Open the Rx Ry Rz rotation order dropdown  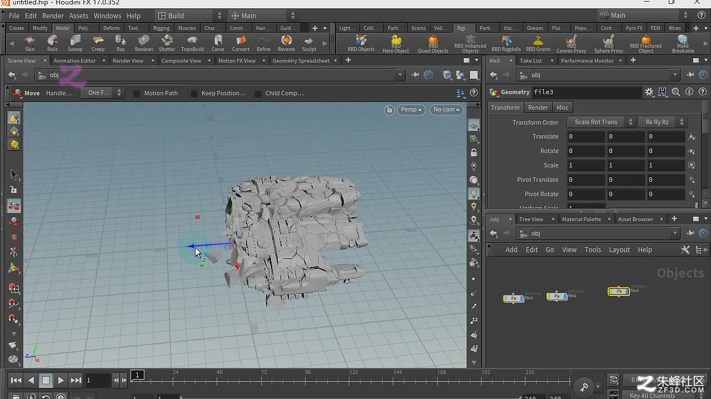[662, 122]
